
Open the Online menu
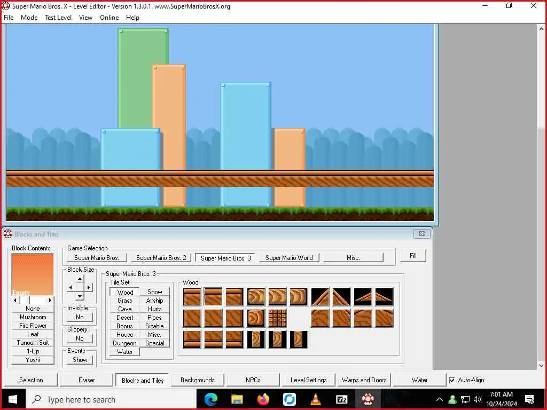tap(109, 18)
